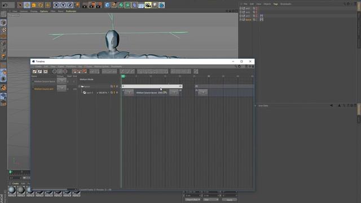Image resolution: width=361 pixels, height=203 pixels.
Task: Select the orange Medium bounce motion source
Action: click(x=44, y=89)
